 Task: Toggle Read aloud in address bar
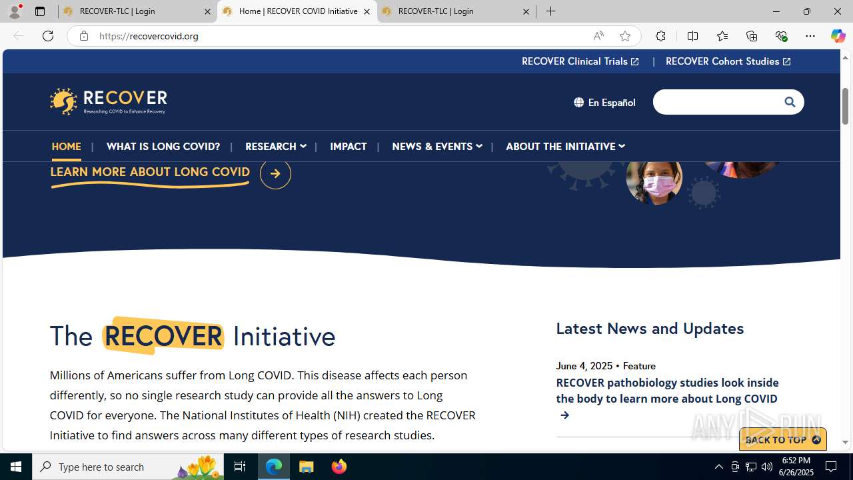point(598,36)
